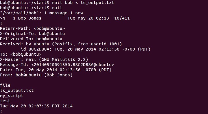Click the 'Received: by ubuntu' header line
The height and width of the screenshot is (114, 208).
61,44
